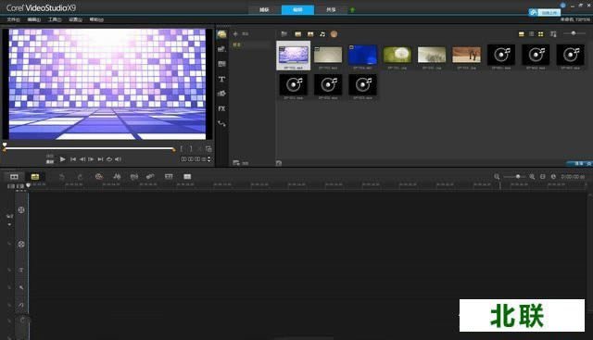Click the Play button in preview panel
The image size is (593, 340).
[63, 159]
